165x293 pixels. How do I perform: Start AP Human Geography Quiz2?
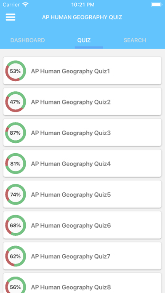click(x=71, y=102)
